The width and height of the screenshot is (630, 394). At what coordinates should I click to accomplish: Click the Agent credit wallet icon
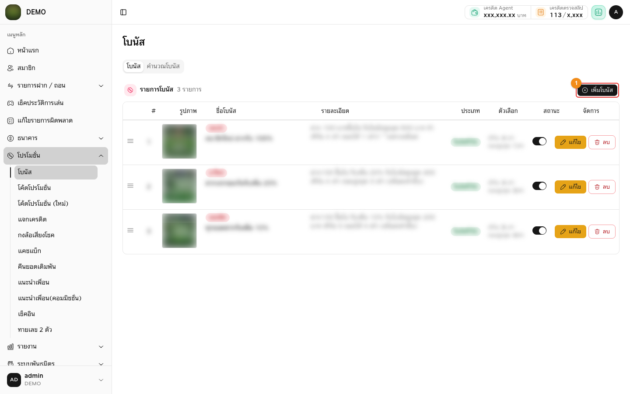(475, 12)
